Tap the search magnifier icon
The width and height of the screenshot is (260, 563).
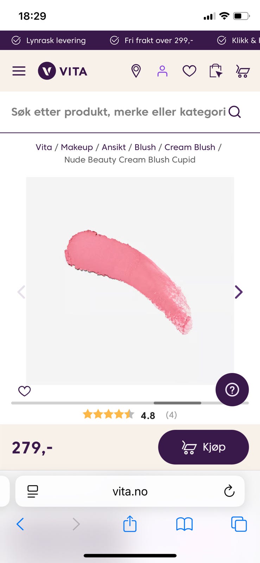235,112
